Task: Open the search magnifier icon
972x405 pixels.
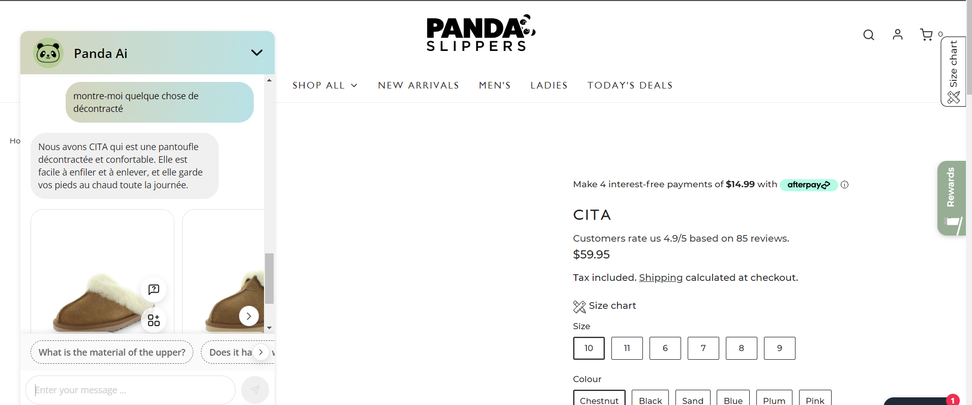Action: pyautogui.click(x=869, y=35)
